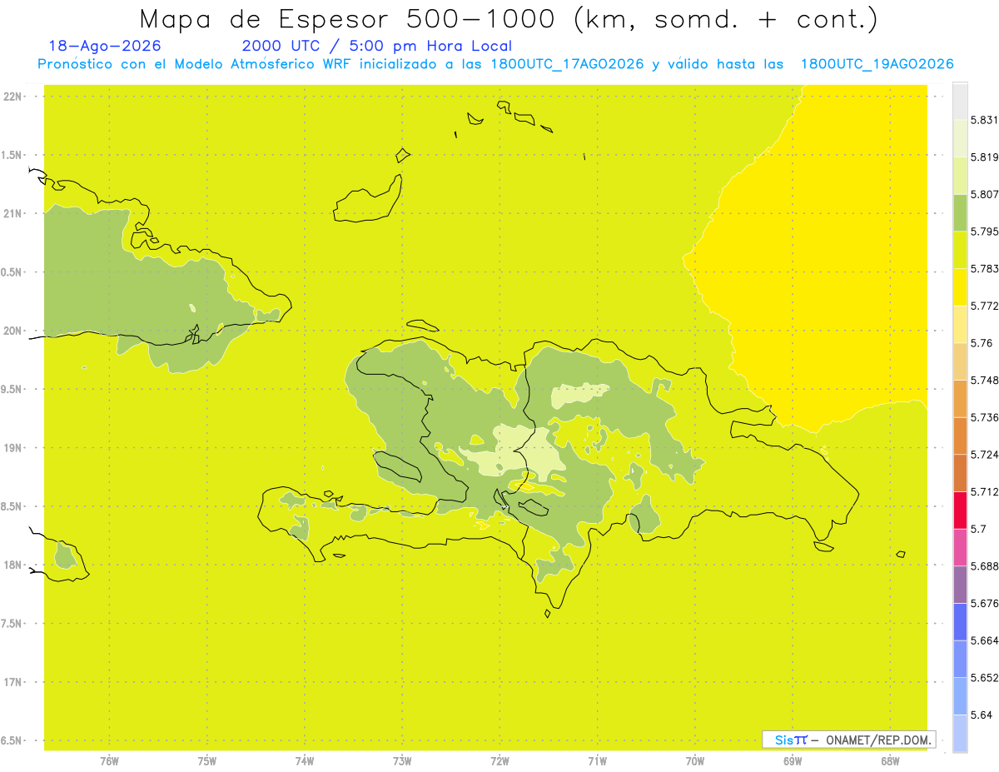Screen dimensions: 999x772
Task: Select the pale yellow swatch between 5.772 and 5.76
Action: click(x=960, y=324)
